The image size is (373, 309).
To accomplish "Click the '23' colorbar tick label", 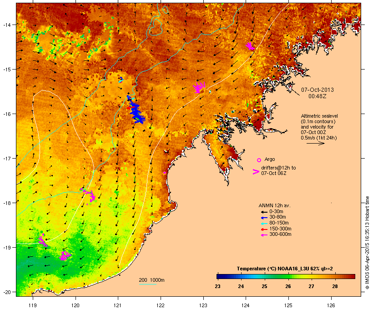I will [x=217, y=286].
